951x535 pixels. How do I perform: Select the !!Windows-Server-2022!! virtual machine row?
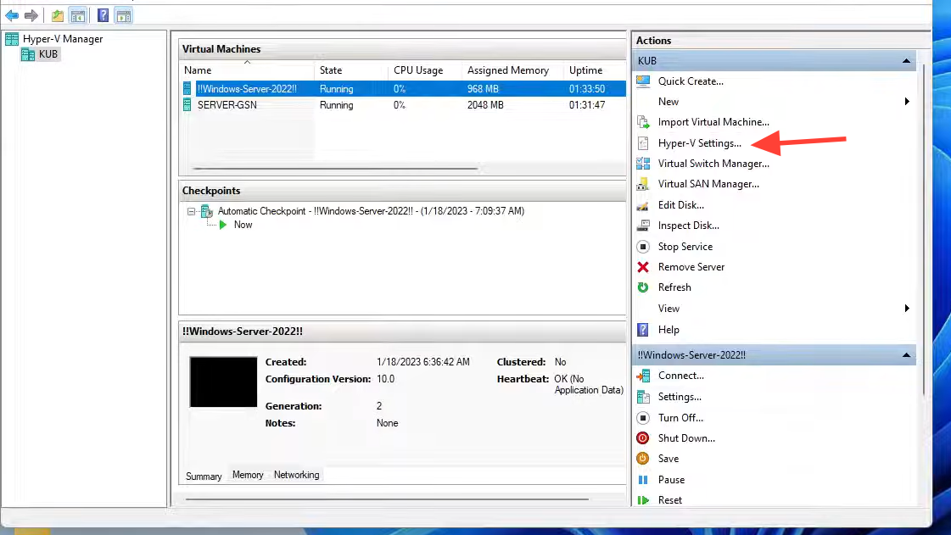tap(403, 89)
